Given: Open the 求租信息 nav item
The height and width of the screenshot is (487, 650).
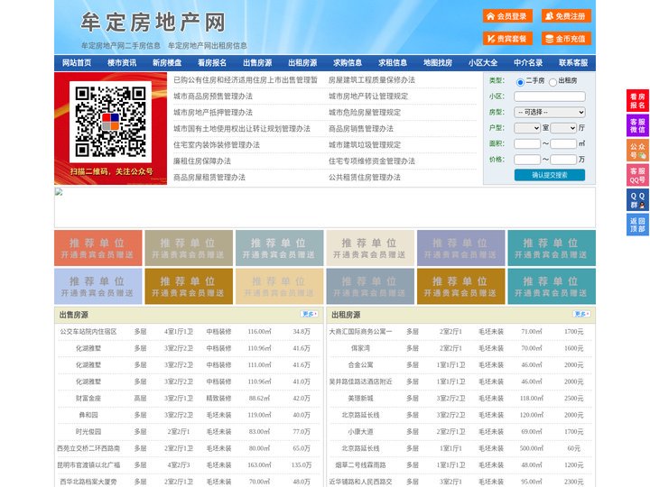Looking at the screenshot, I should 393,63.
